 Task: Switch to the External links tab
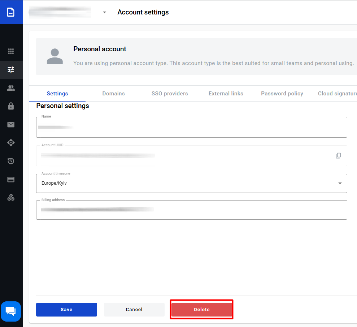click(226, 94)
